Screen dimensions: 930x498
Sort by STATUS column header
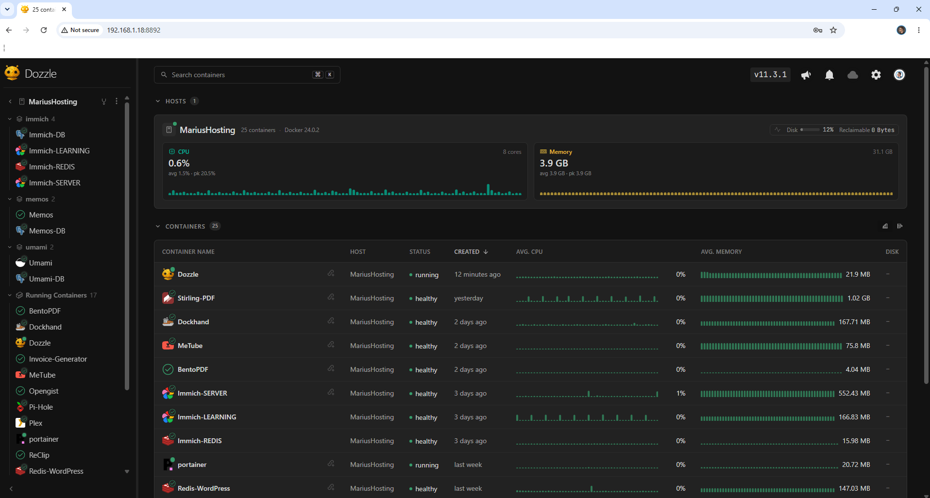[x=420, y=252]
